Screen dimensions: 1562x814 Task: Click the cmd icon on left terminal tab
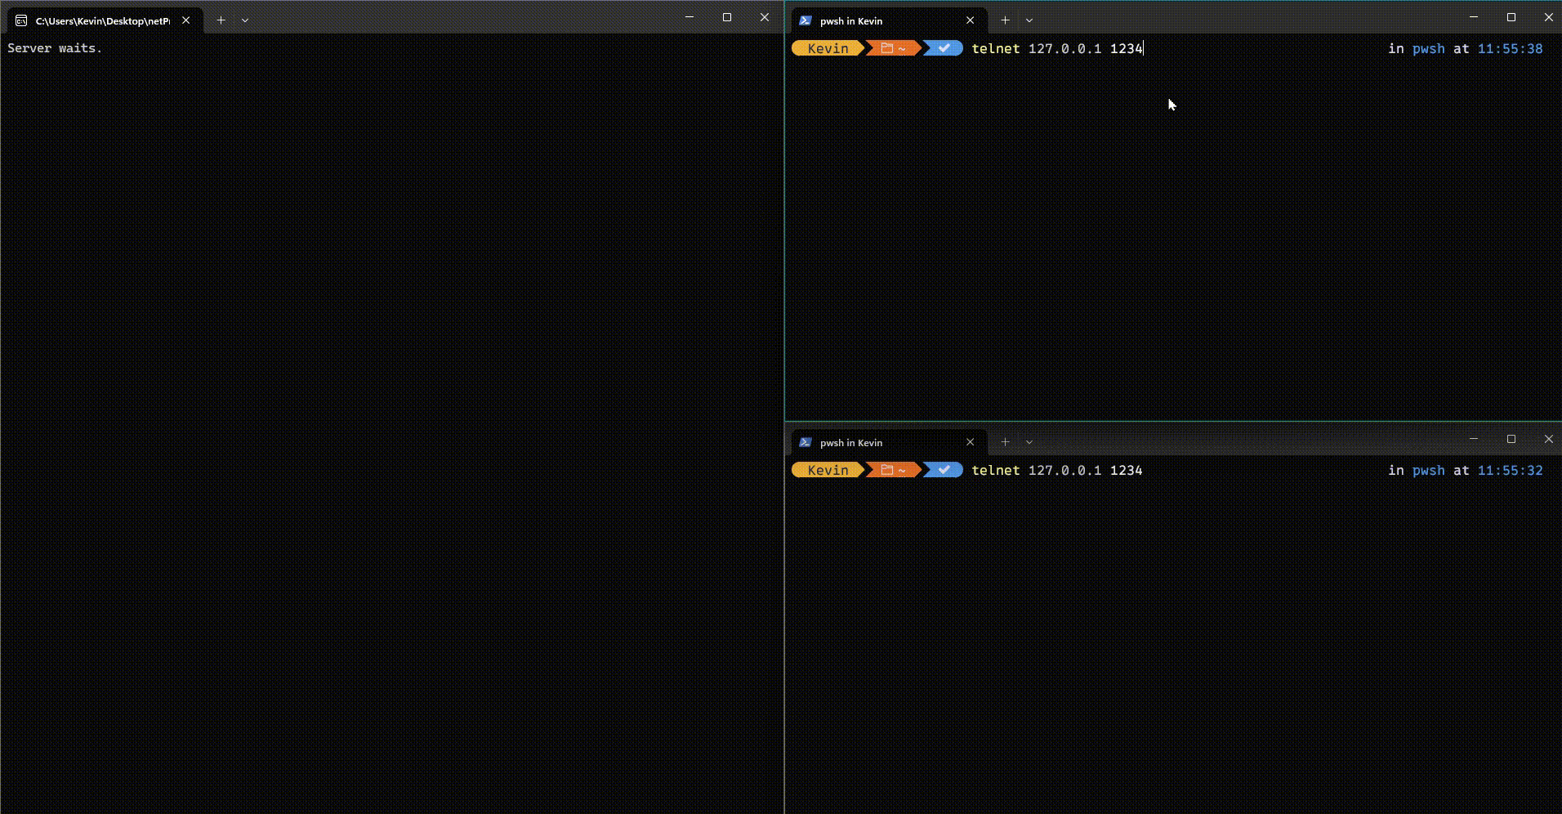pos(21,20)
